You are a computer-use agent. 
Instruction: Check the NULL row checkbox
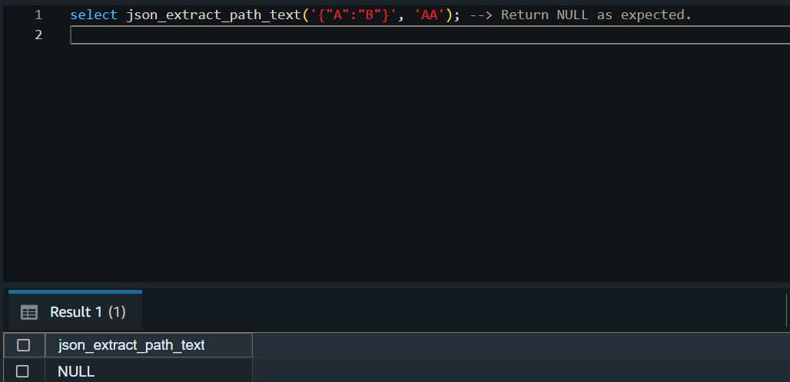23,371
